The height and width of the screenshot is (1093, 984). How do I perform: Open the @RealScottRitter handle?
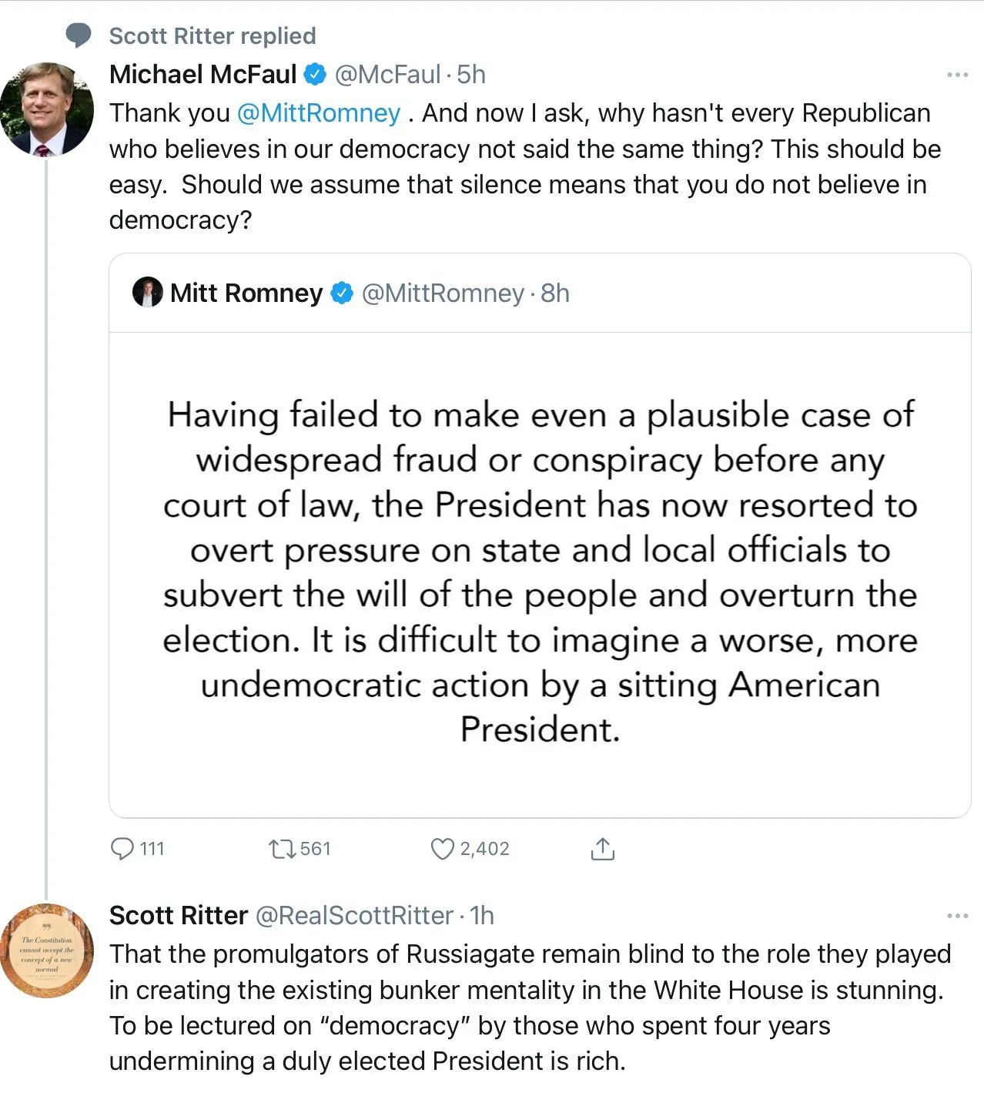click(x=353, y=916)
